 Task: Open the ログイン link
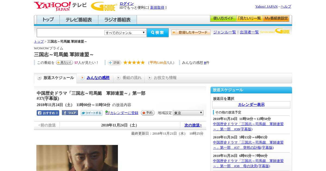127,4
